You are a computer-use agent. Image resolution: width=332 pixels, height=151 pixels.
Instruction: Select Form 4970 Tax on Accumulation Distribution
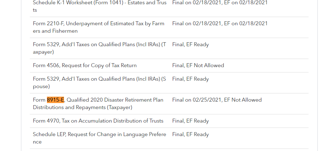click(x=98, y=121)
